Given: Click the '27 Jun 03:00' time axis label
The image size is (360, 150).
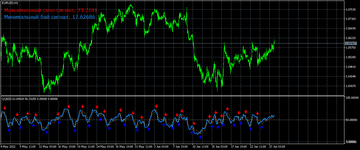Looking at the screenshot, I should coord(277,147).
